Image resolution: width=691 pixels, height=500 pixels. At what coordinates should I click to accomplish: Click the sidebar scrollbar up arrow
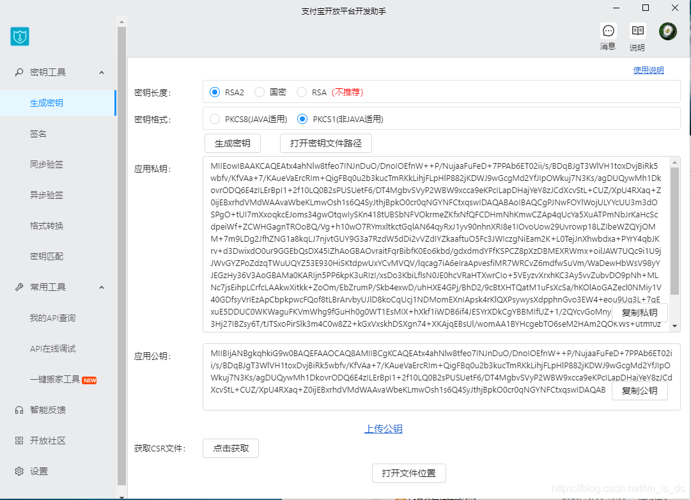(121, 22)
